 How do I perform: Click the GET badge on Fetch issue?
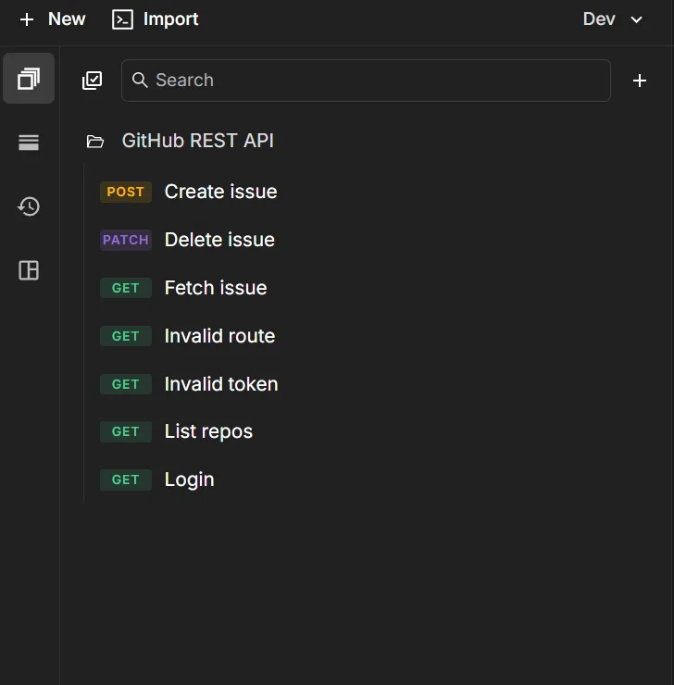(126, 288)
